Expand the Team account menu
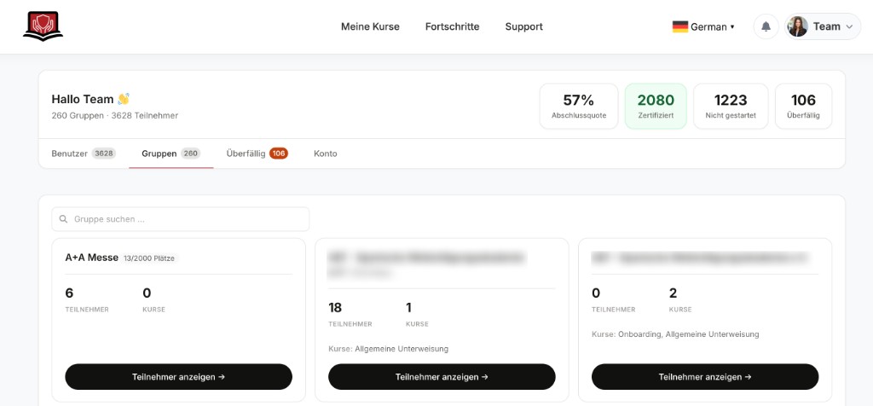Image resolution: width=873 pixels, height=406 pixels. click(x=823, y=26)
